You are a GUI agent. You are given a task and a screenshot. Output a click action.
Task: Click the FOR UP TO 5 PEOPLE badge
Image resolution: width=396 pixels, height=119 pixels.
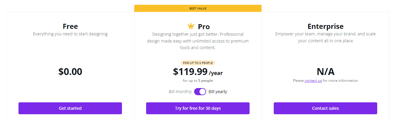tap(198, 63)
